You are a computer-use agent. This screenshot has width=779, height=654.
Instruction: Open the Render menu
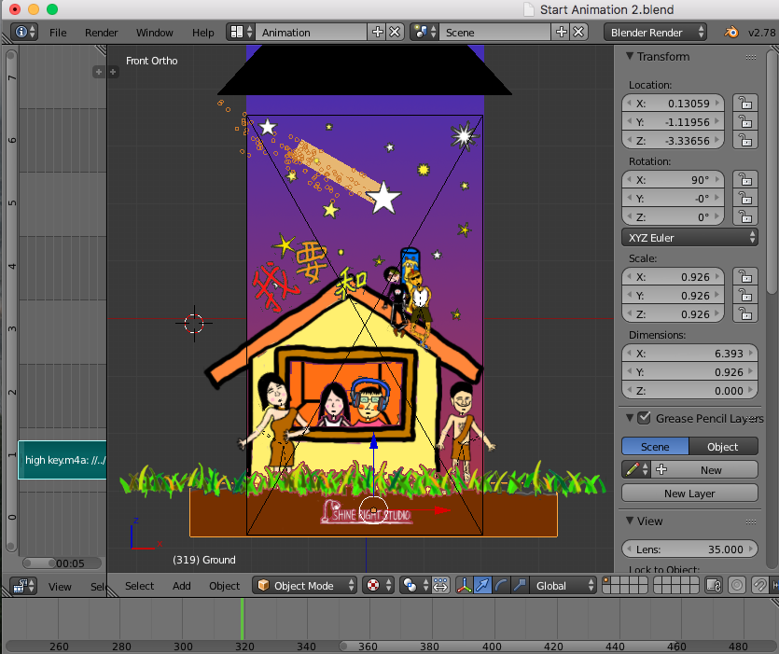102,33
